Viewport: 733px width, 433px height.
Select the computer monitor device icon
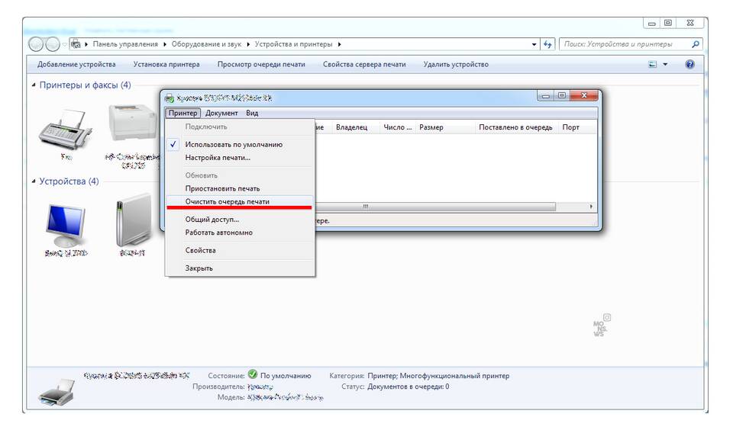66,223
